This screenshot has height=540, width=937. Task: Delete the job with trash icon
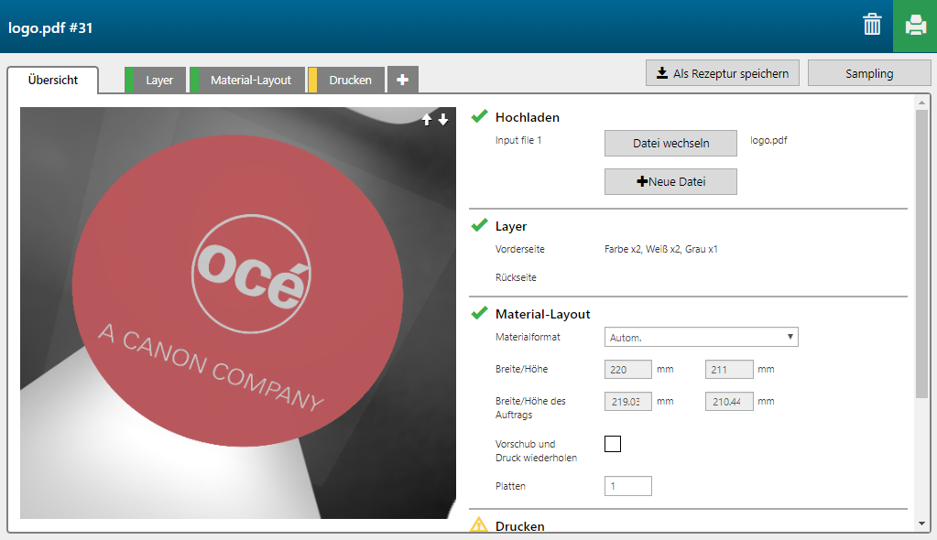[x=872, y=25]
